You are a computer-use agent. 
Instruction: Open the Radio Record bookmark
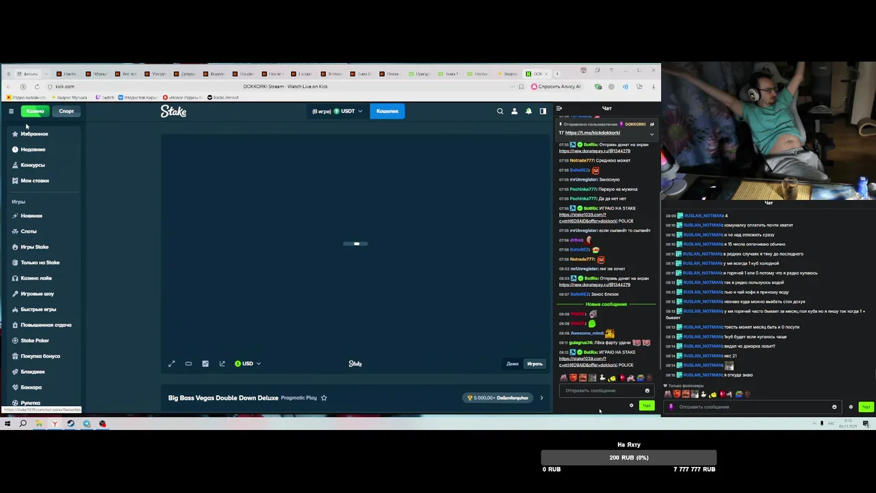(x=222, y=97)
